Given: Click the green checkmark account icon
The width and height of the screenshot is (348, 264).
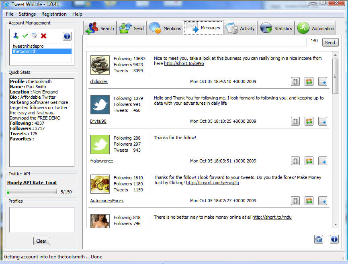Looking at the screenshot, I should [x=25, y=35].
